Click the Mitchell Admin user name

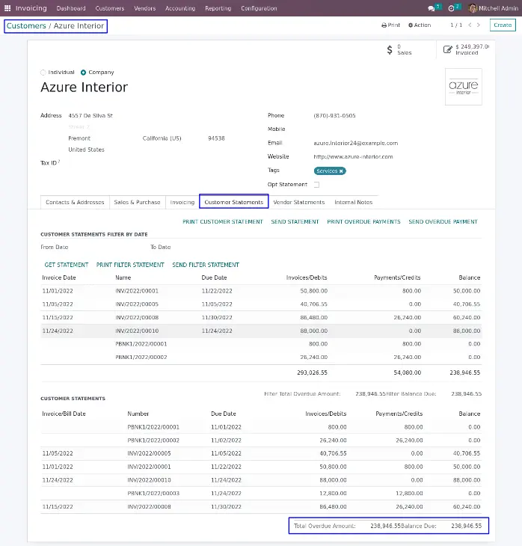(498, 8)
